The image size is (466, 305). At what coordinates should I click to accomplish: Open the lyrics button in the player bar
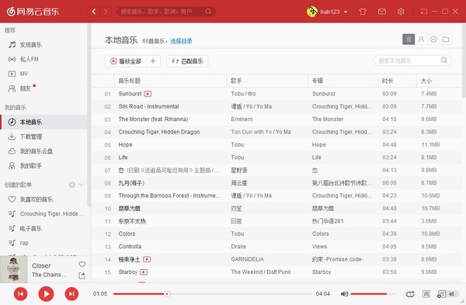coord(426,293)
